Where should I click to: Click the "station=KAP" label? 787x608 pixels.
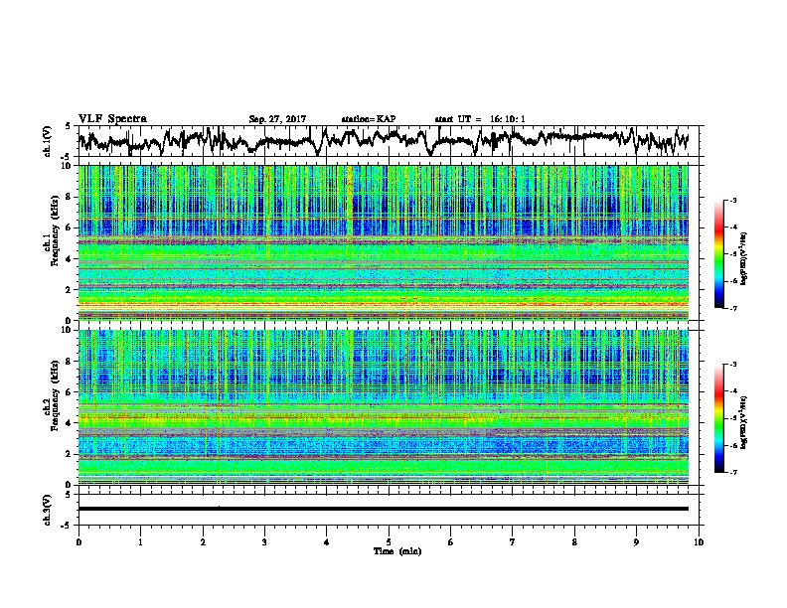(x=369, y=119)
